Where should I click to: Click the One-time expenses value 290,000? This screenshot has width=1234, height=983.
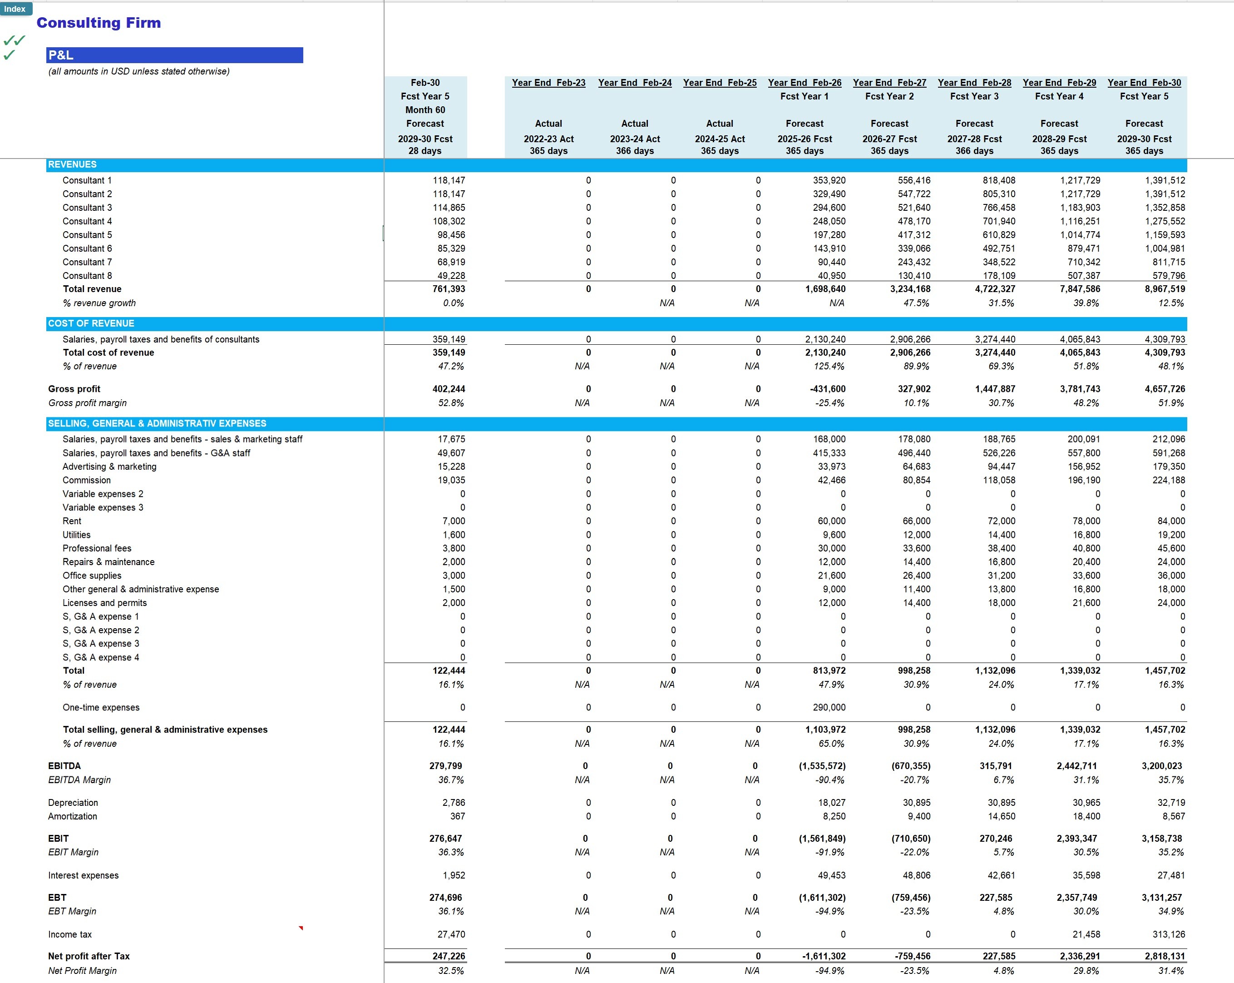pyautogui.click(x=829, y=708)
